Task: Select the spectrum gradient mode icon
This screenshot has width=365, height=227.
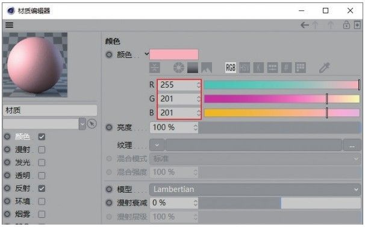Action: pyautogui.click(x=193, y=68)
